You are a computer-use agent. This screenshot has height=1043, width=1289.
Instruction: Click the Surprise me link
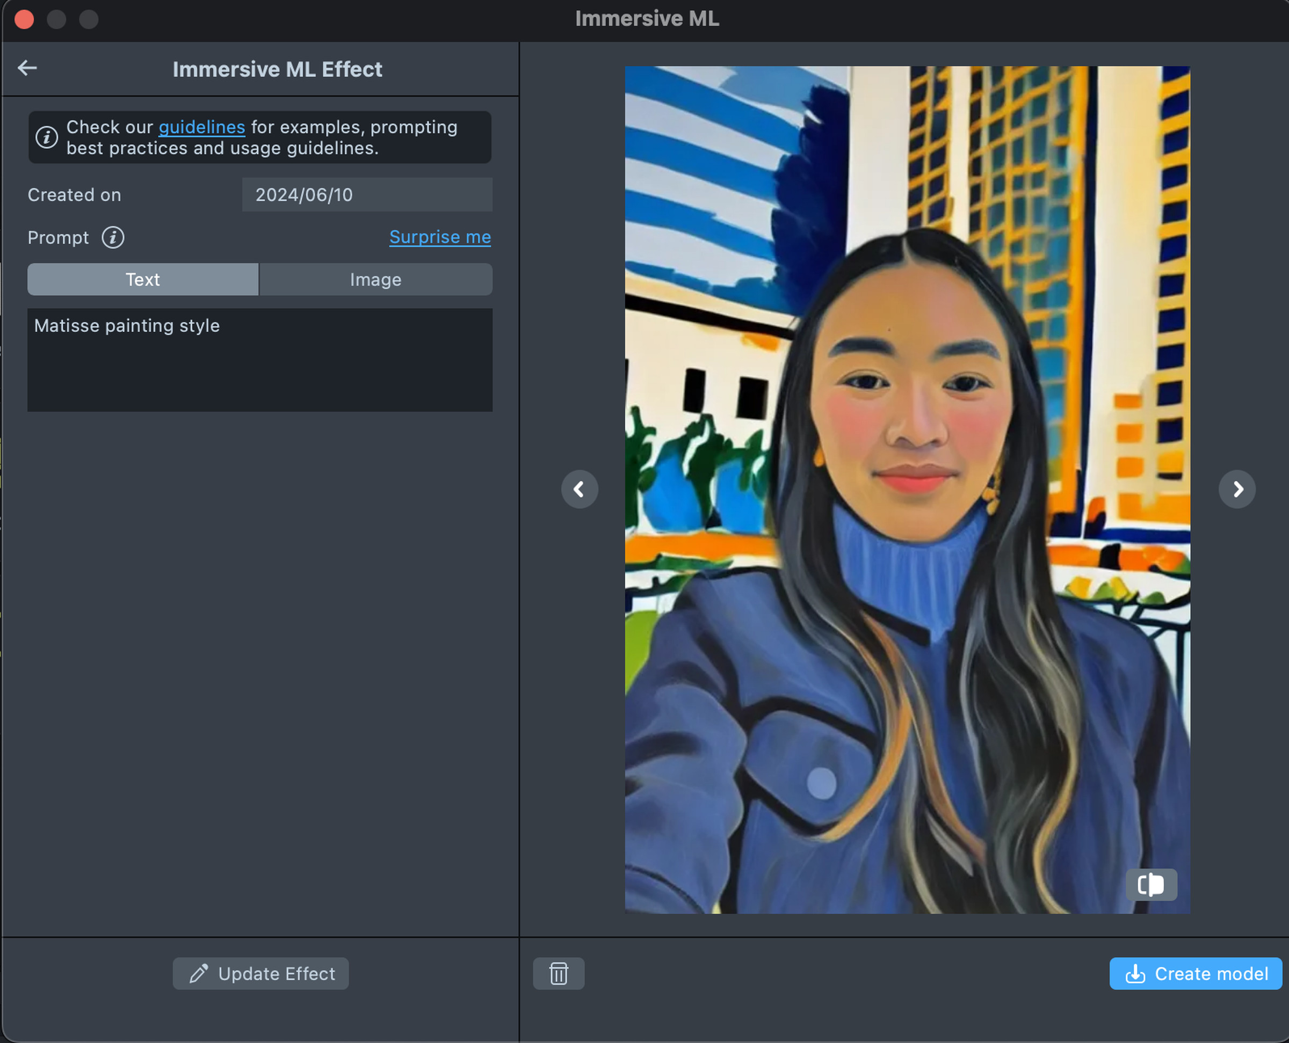pyautogui.click(x=439, y=237)
